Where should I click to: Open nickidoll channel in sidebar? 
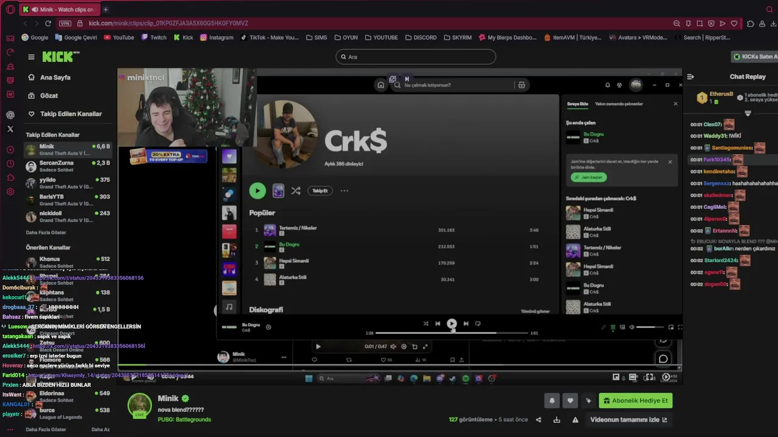point(68,217)
